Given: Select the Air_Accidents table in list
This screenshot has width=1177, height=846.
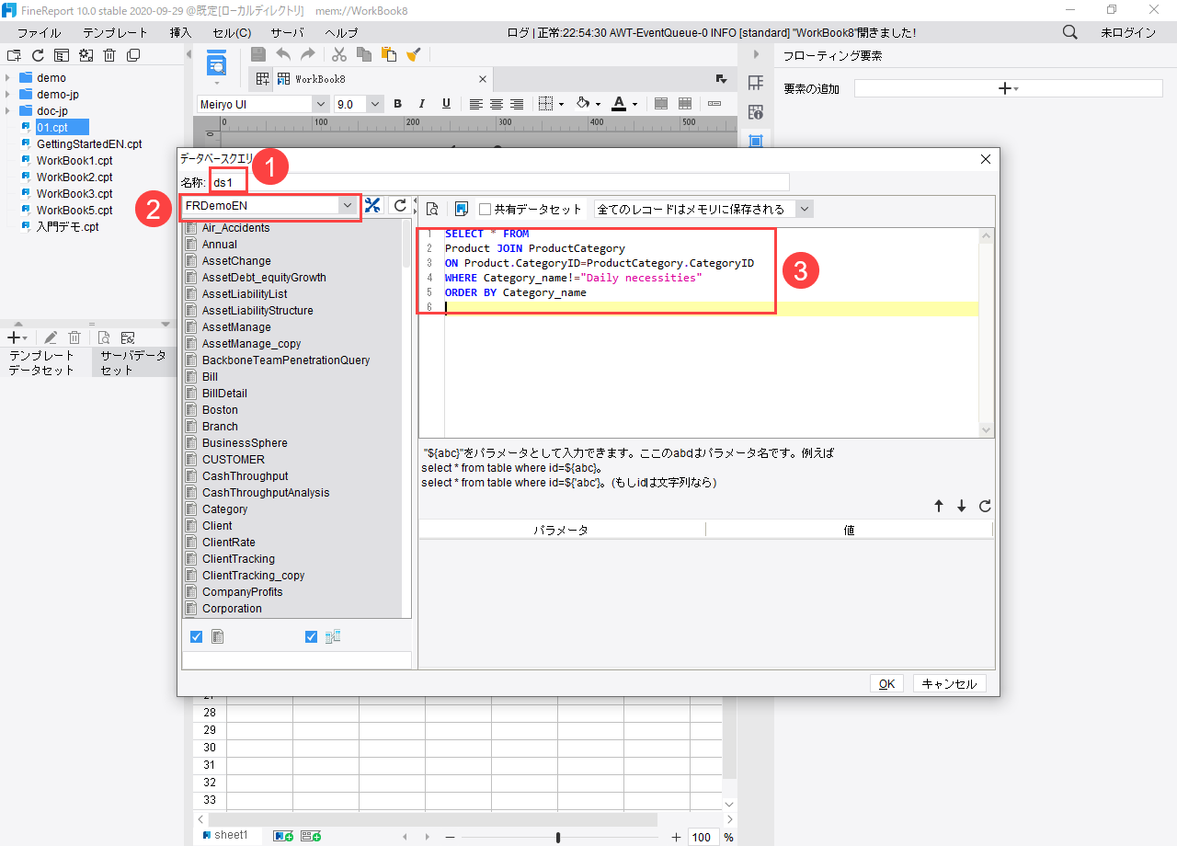Looking at the screenshot, I should pos(236,227).
